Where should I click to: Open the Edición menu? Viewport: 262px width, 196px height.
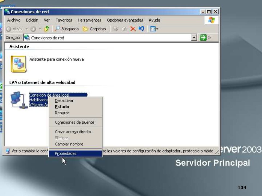(x=32, y=20)
